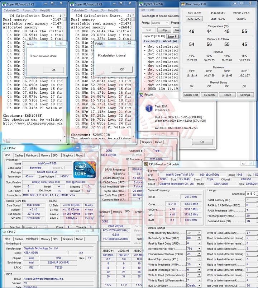
Task: Click the vertical scrollbar of the 1M Super PI window
Action: pyautogui.click(x=64, y=75)
